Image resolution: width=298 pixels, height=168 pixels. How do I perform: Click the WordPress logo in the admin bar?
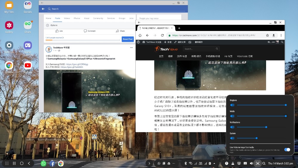click(x=138, y=42)
